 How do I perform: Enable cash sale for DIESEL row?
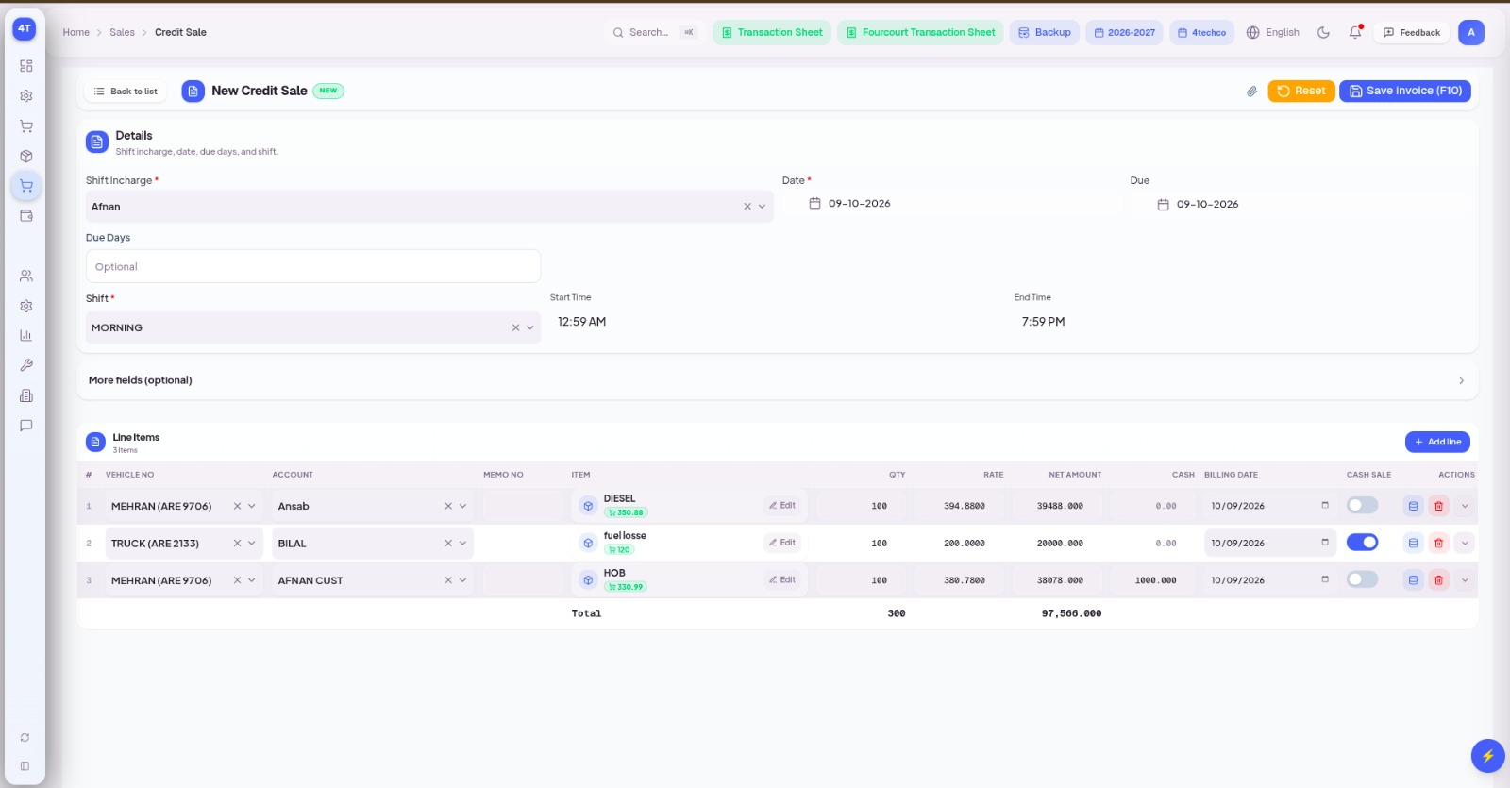1362,505
